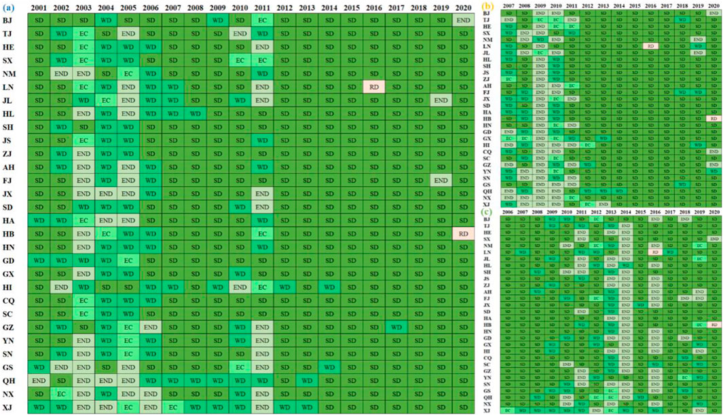Select the 2007 year header in panel (b)
The image size is (723, 415).
pyautogui.click(x=508, y=6)
